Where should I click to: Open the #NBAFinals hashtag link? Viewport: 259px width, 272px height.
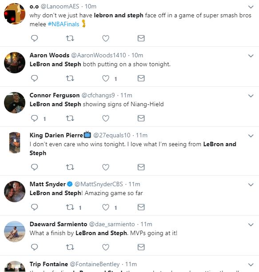pos(64,24)
